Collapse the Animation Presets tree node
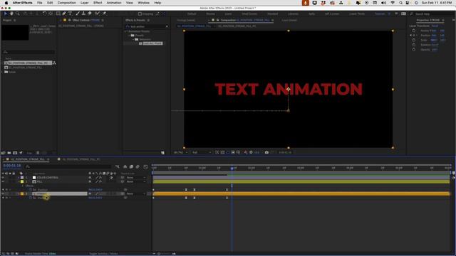Image resolution: width=456 pixels, height=256 pixels. tap(125, 31)
